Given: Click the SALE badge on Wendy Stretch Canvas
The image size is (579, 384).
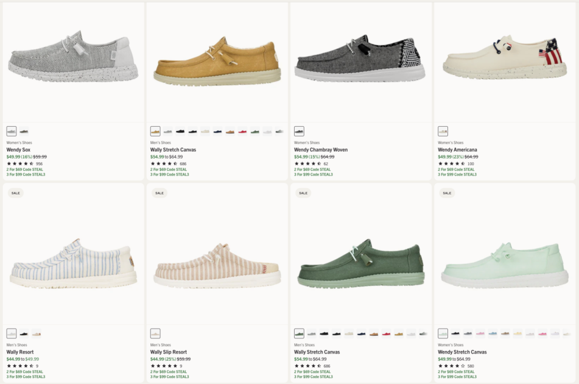Looking at the screenshot, I should 447,193.
